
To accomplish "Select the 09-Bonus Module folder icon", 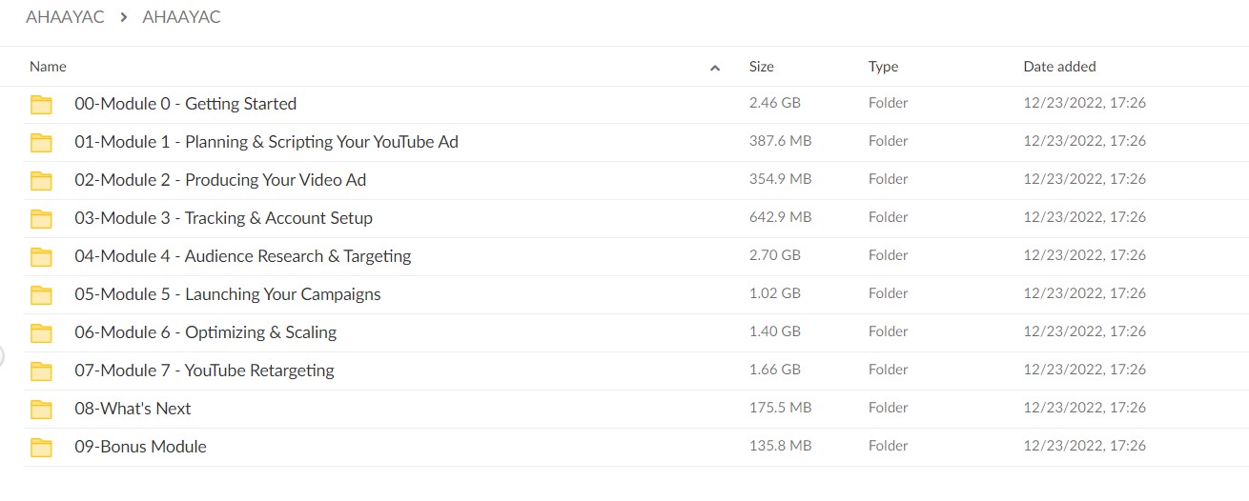I will coord(41,448).
